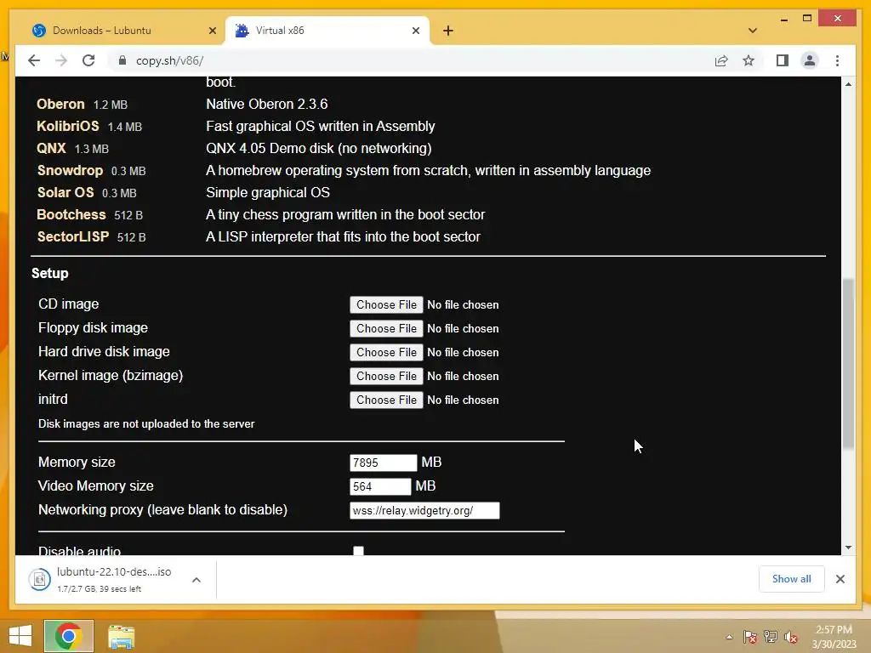Image resolution: width=871 pixels, height=653 pixels.
Task: Bookmark this page with the star
Action: tap(749, 60)
